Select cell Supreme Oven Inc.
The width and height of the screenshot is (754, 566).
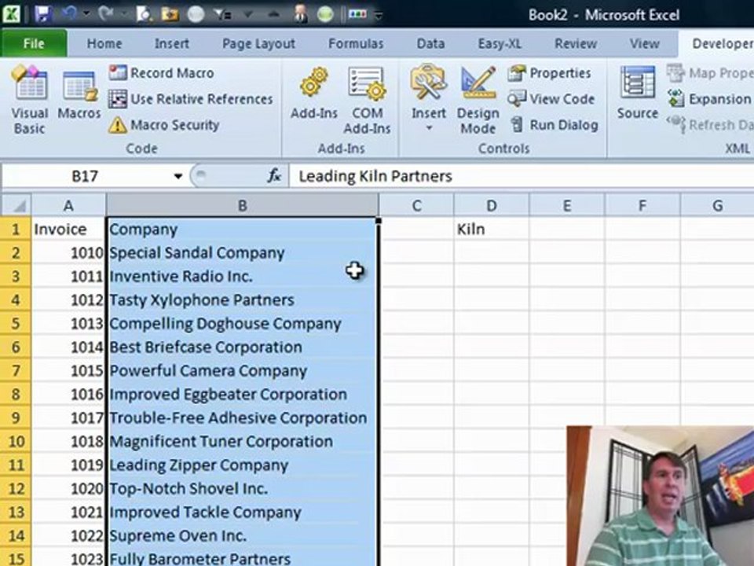(x=243, y=535)
